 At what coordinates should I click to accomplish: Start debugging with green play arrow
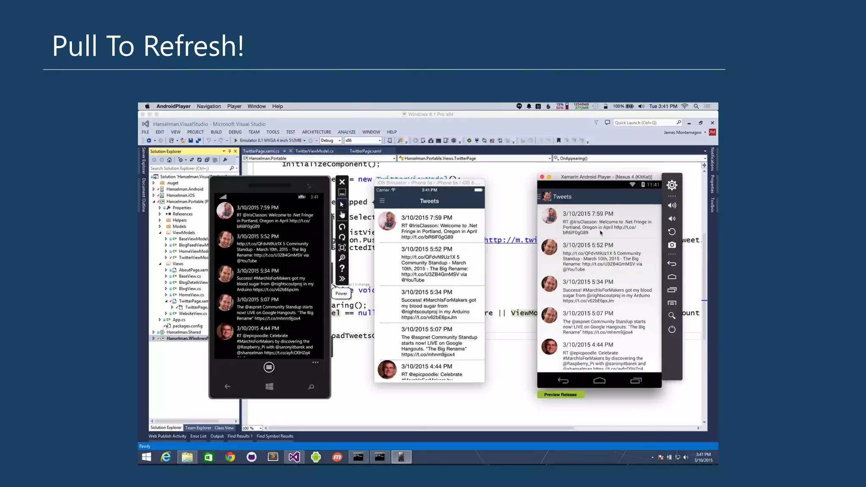pos(236,140)
